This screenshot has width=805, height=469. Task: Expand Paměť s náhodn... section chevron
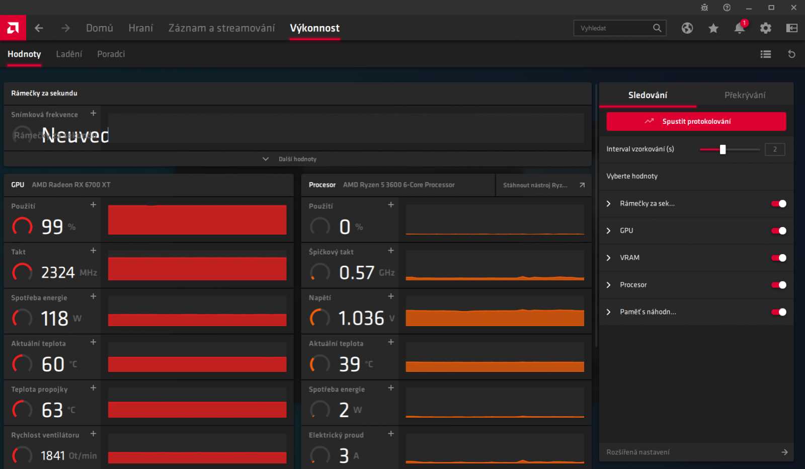click(x=609, y=312)
